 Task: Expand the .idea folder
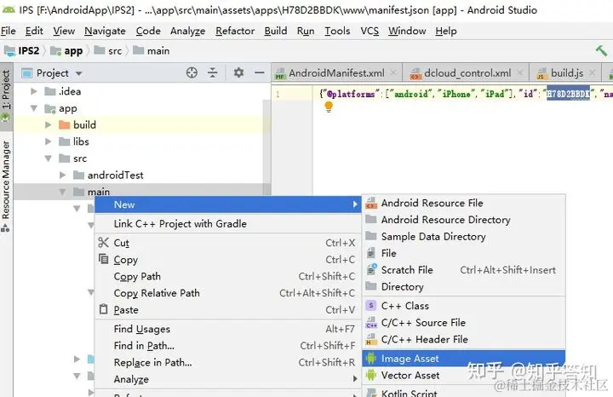(x=34, y=91)
